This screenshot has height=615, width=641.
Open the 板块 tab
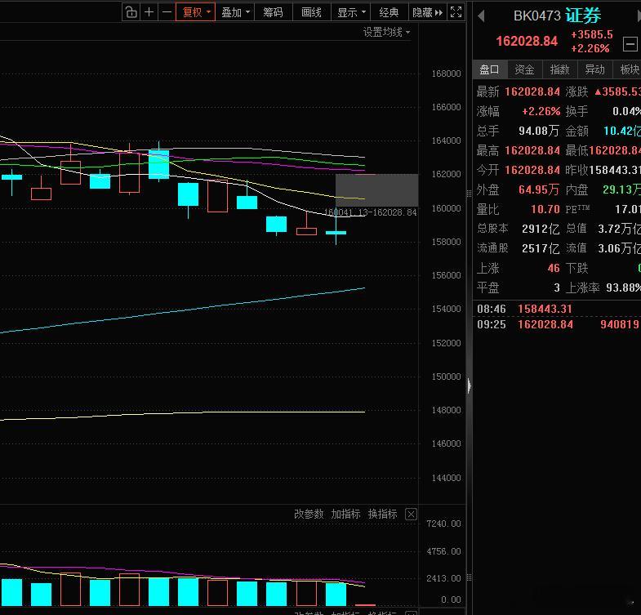629,69
